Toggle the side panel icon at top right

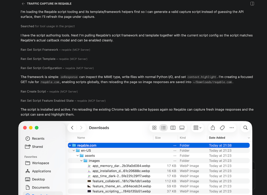click(x=252, y=4)
